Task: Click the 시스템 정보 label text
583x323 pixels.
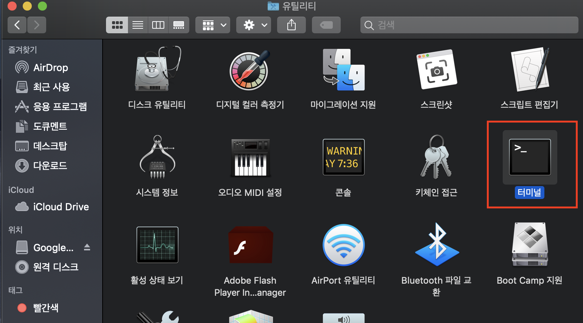Action: (157, 193)
